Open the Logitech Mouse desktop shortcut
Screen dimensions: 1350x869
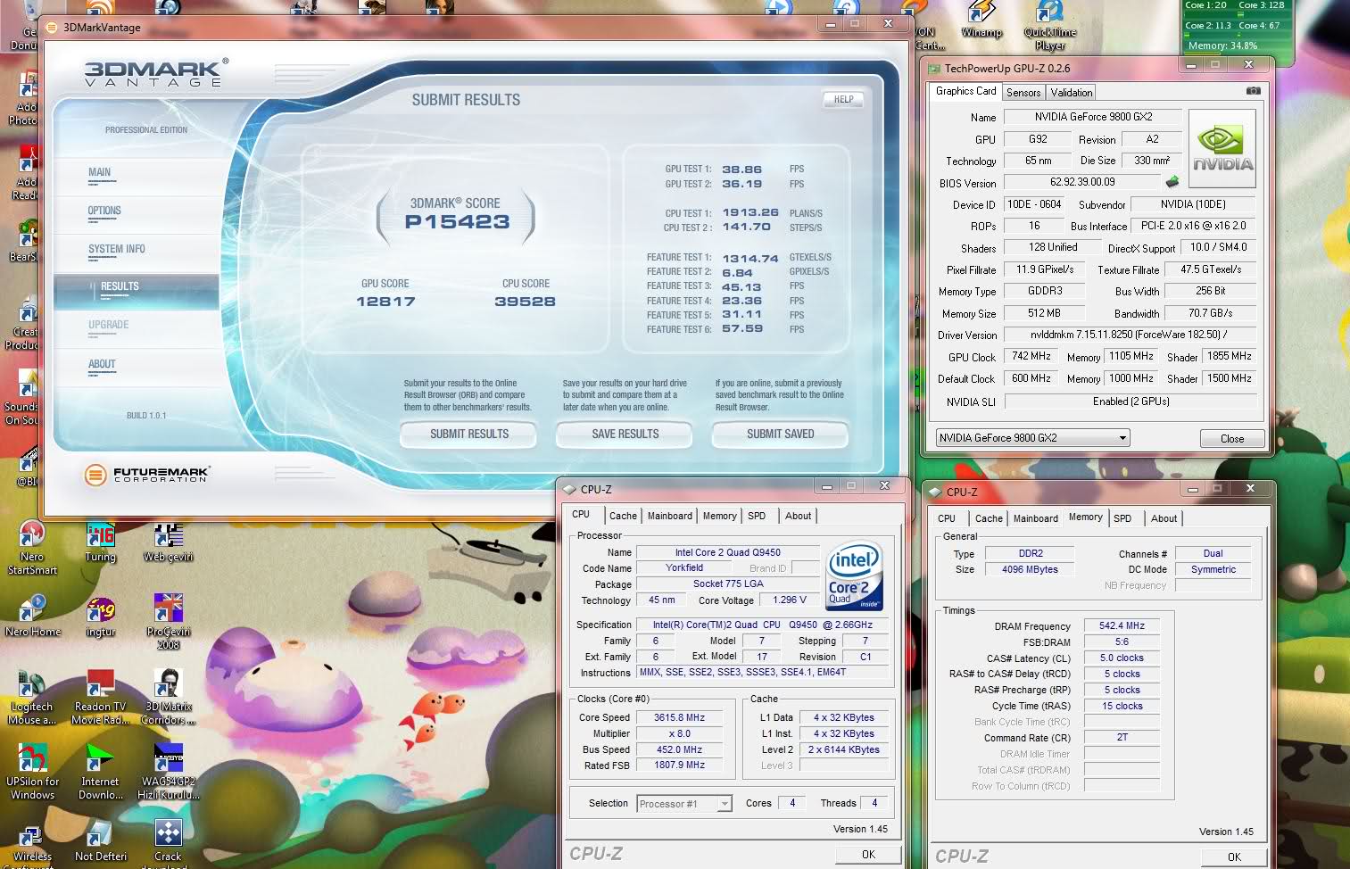[x=32, y=697]
